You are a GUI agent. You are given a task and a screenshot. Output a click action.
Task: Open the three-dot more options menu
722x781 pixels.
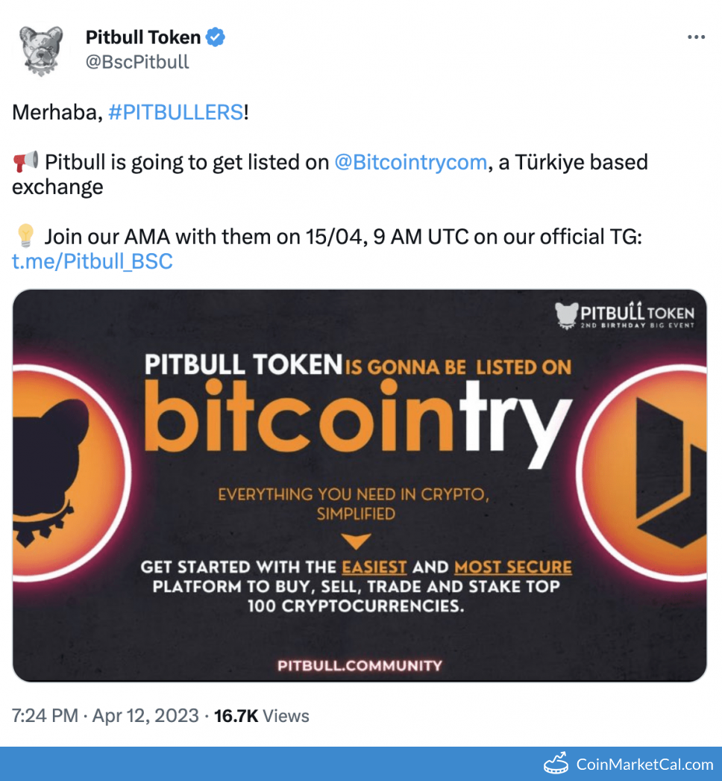point(695,37)
